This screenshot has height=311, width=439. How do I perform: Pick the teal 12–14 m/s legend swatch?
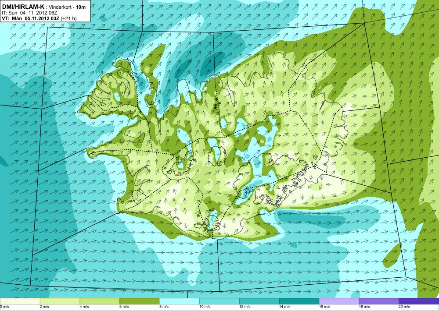coord(259,301)
